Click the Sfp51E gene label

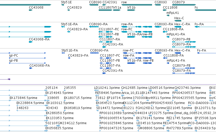click(66, 2)
